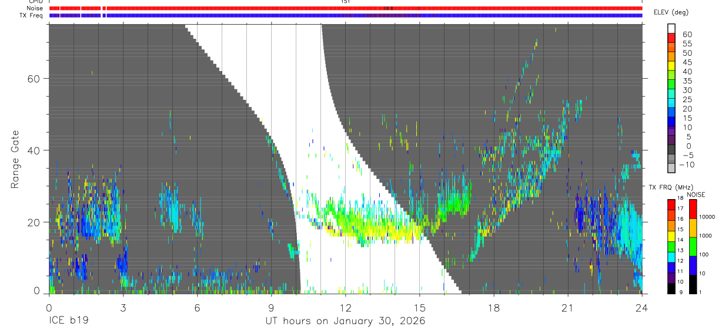
Task: Click the '35' value on ELEV colorbar
Action: (x=687, y=81)
